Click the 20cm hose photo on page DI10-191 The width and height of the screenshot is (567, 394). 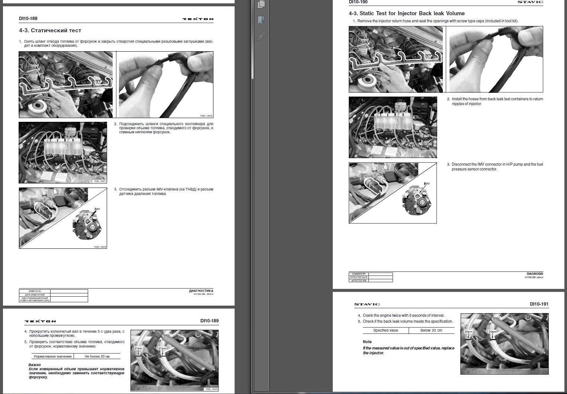coord(504,344)
